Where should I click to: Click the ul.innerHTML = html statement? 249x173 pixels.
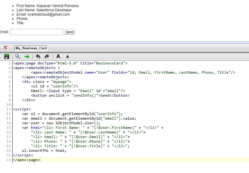coord(44,151)
